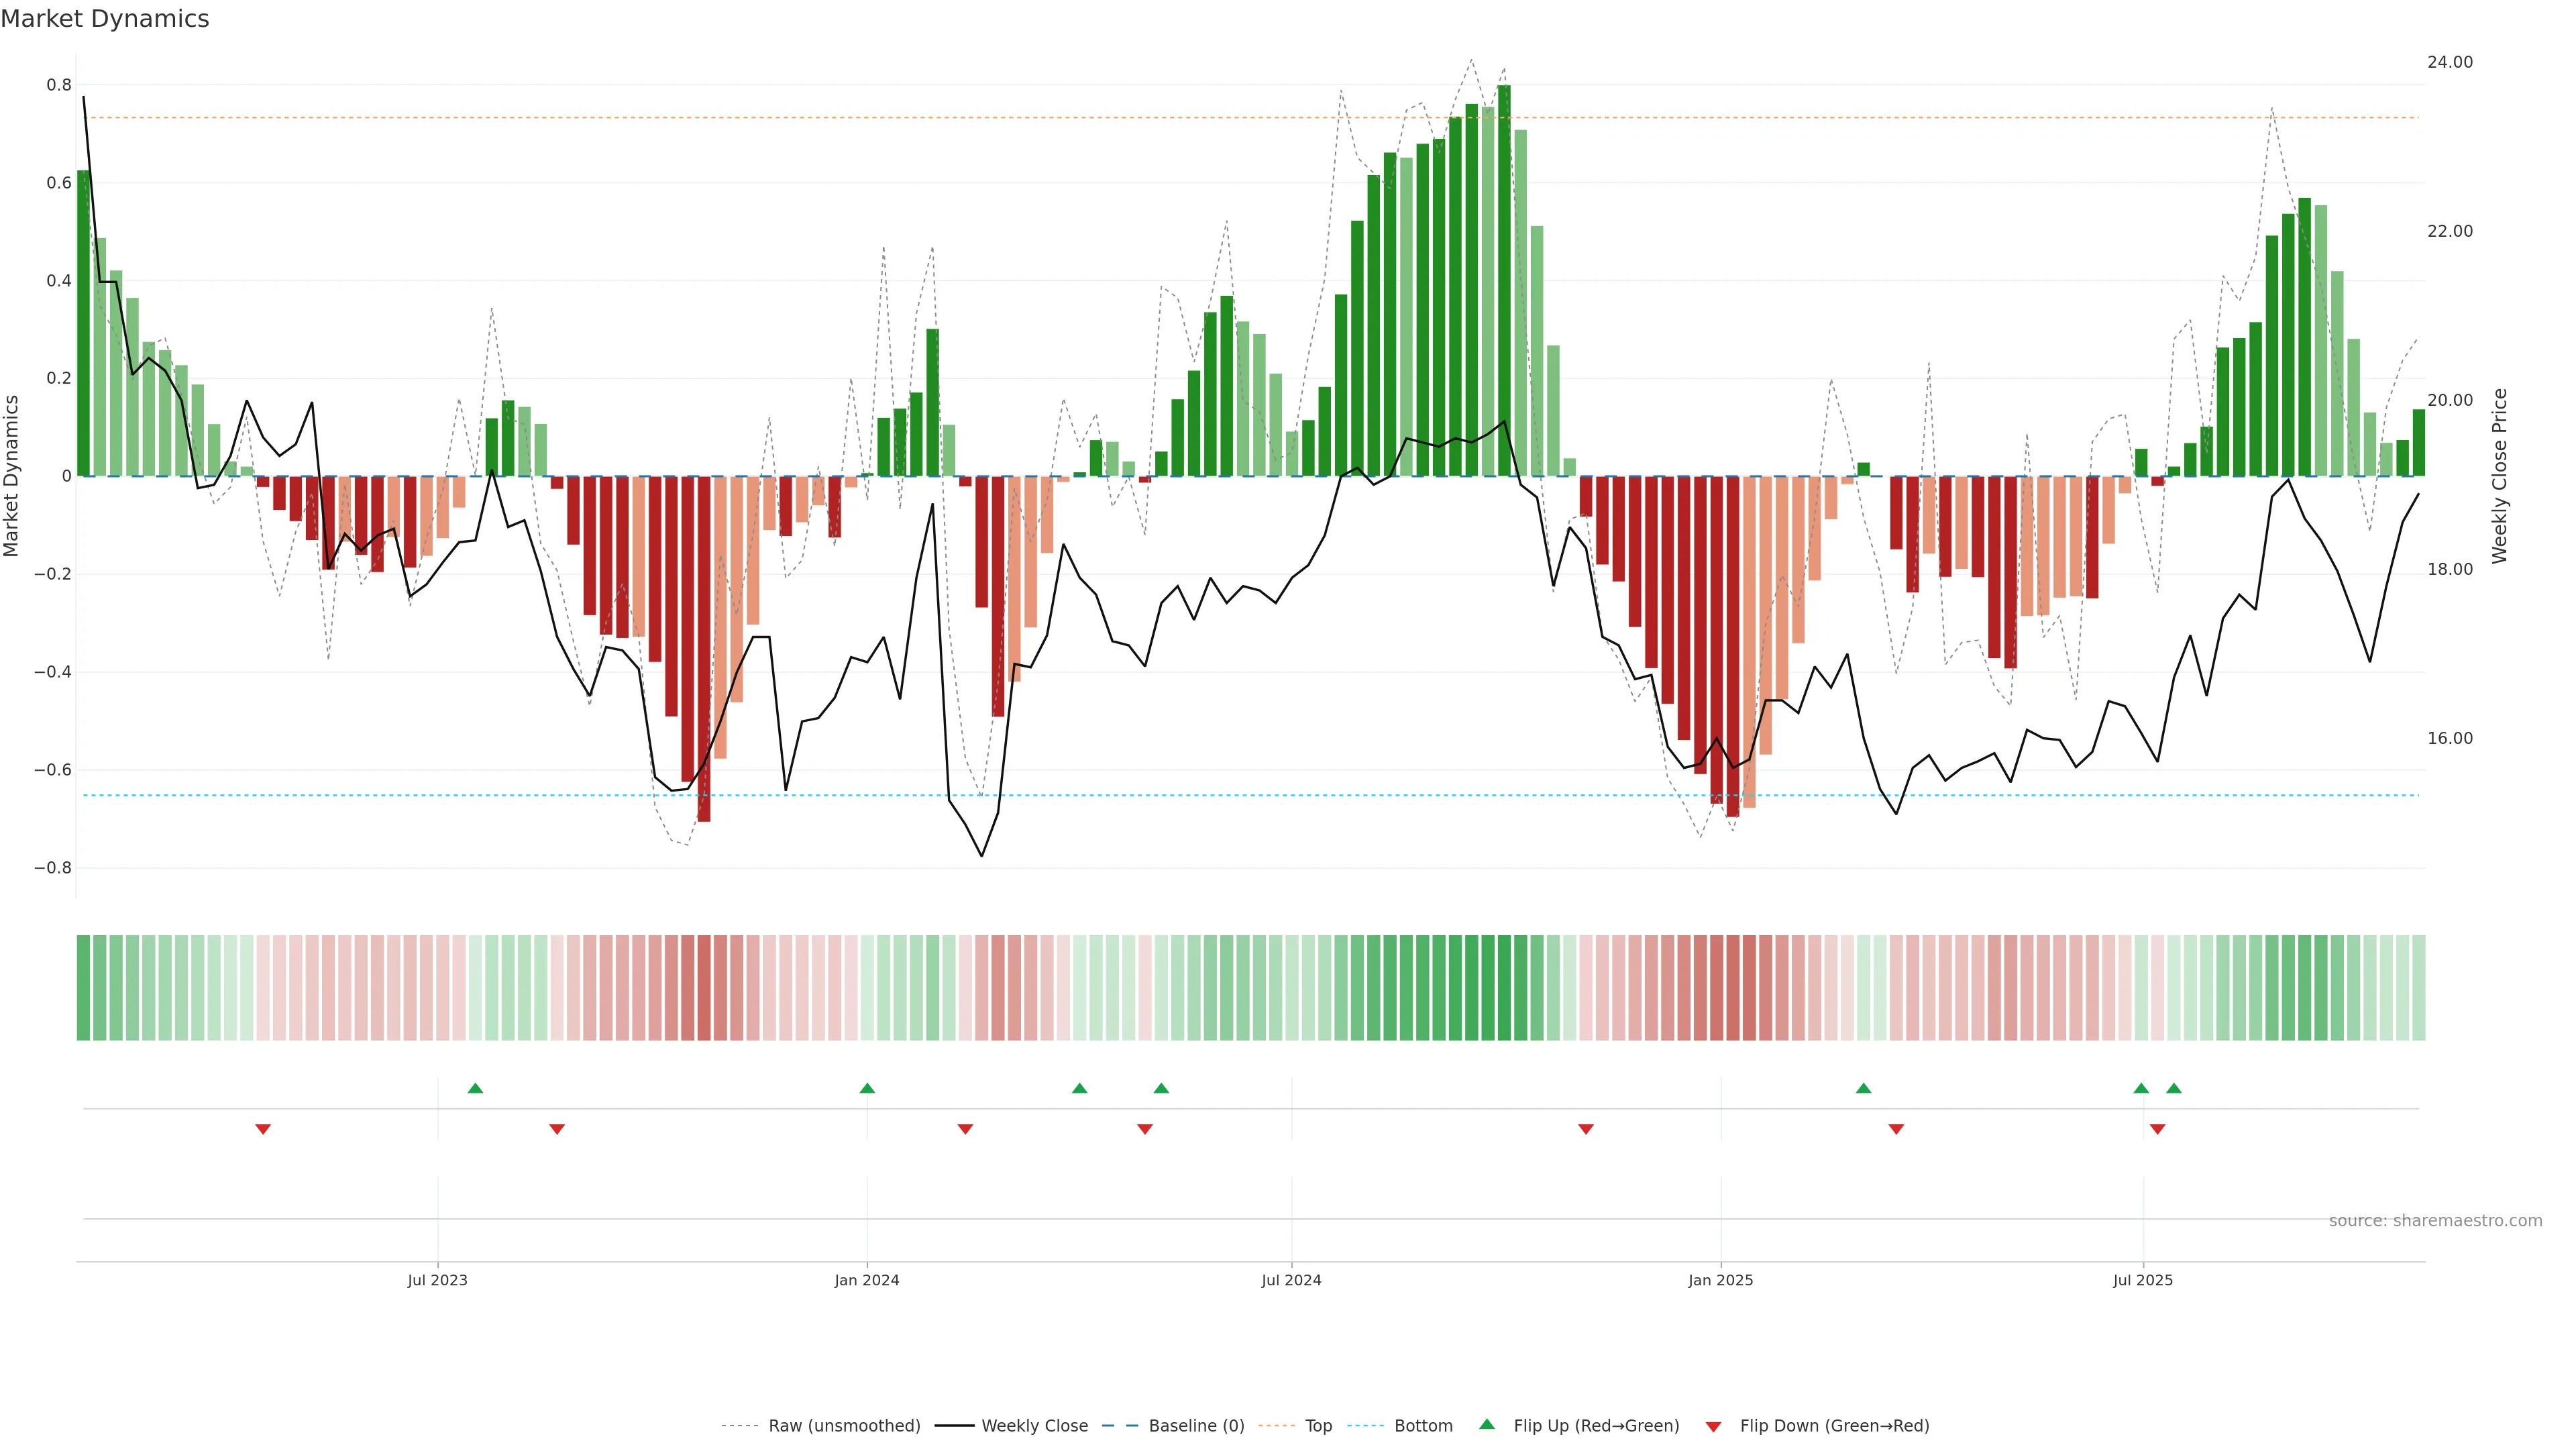Click the Market Dynamics chart title
Screen dimensions: 2576x1449
click(105, 19)
